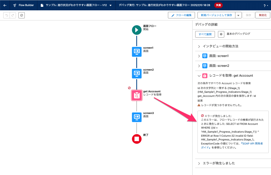Screen dimensions: 271x175
Task: Click the 基本のデバッグログ label
Action: 238,34
